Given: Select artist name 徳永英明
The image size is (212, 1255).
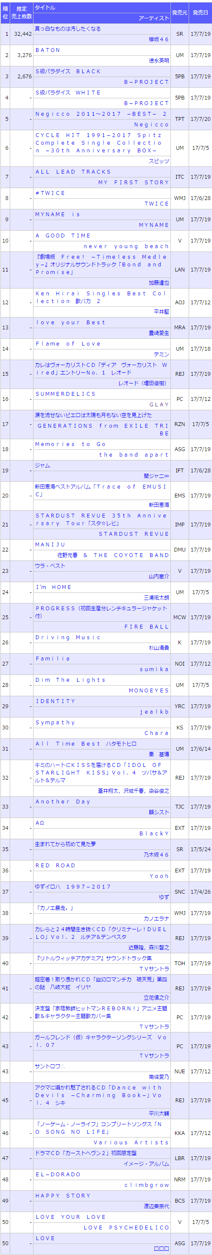Looking at the screenshot, I should [x=159, y=60].
